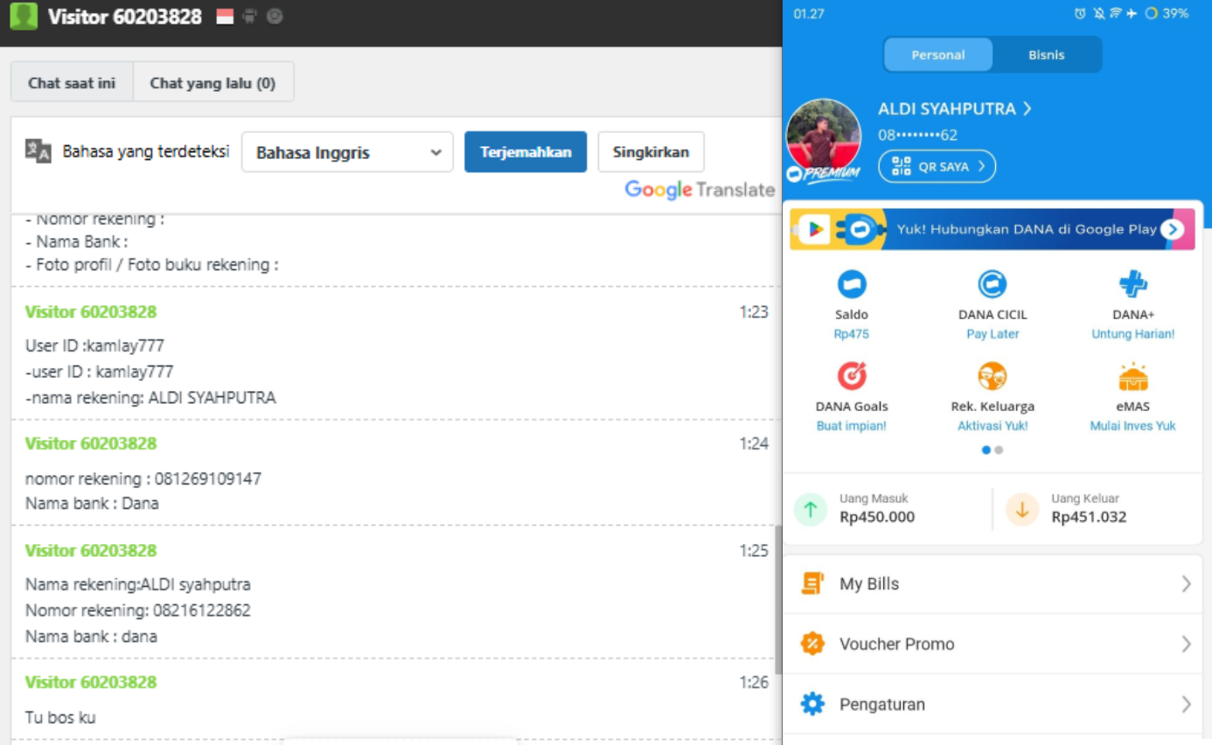1212x745 pixels.
Task: Click text nomor rekening : 081269109147
Action: coord(143,478)
